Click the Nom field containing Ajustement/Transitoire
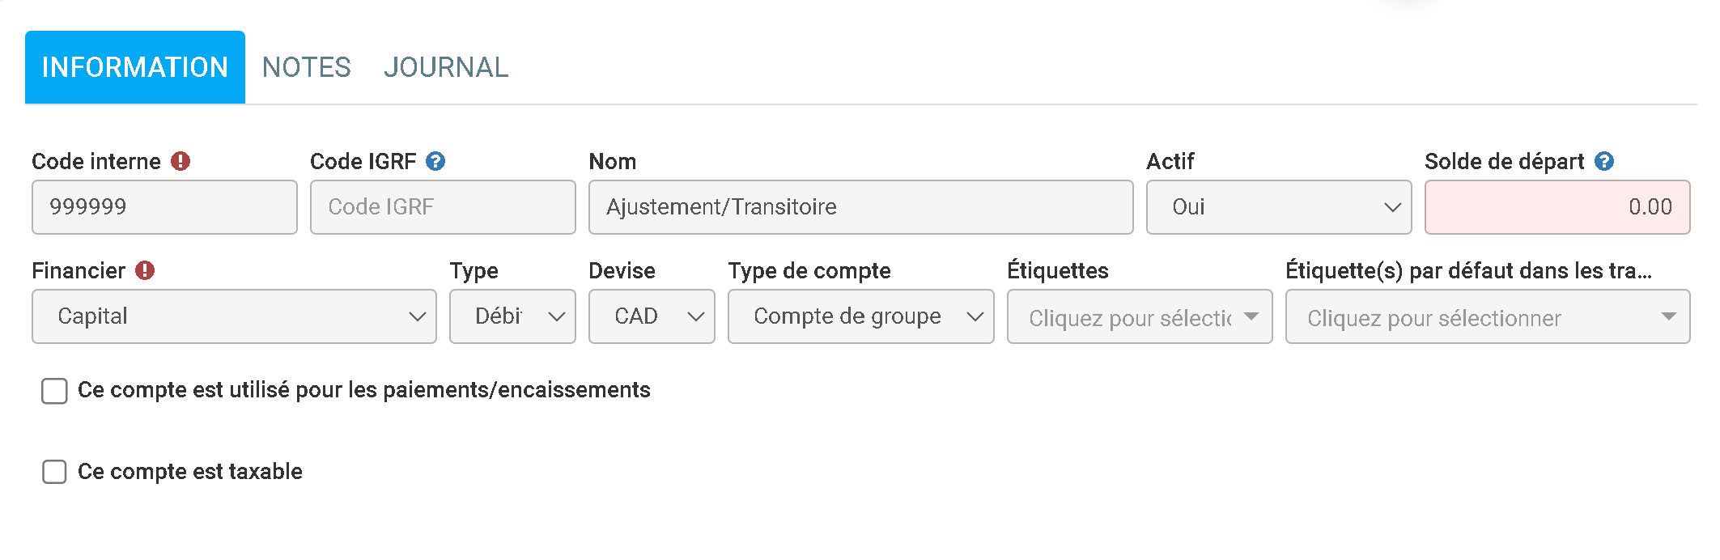This screenshot has width=1720, height=560. (x=860, y=207)
